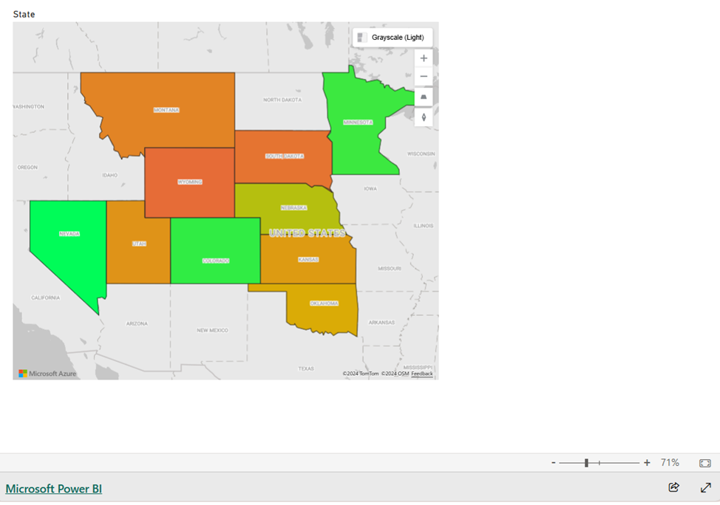Select the Kansas state shape
Image resolution: width=720 pixels, height=505 pixels.
coord(308,260)
